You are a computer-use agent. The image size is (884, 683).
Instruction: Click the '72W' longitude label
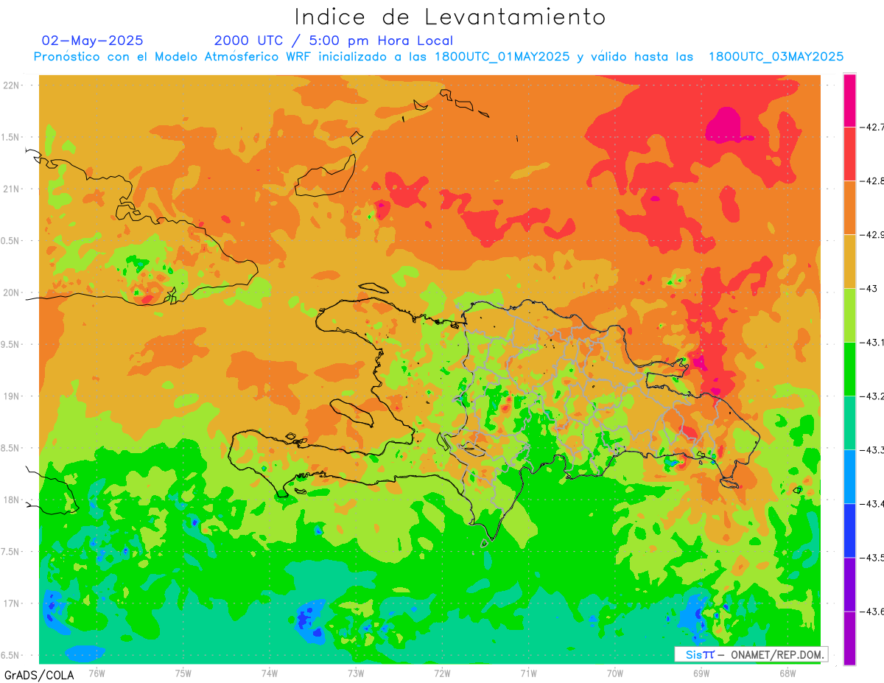pyautogui.click(x=442, y=673)
